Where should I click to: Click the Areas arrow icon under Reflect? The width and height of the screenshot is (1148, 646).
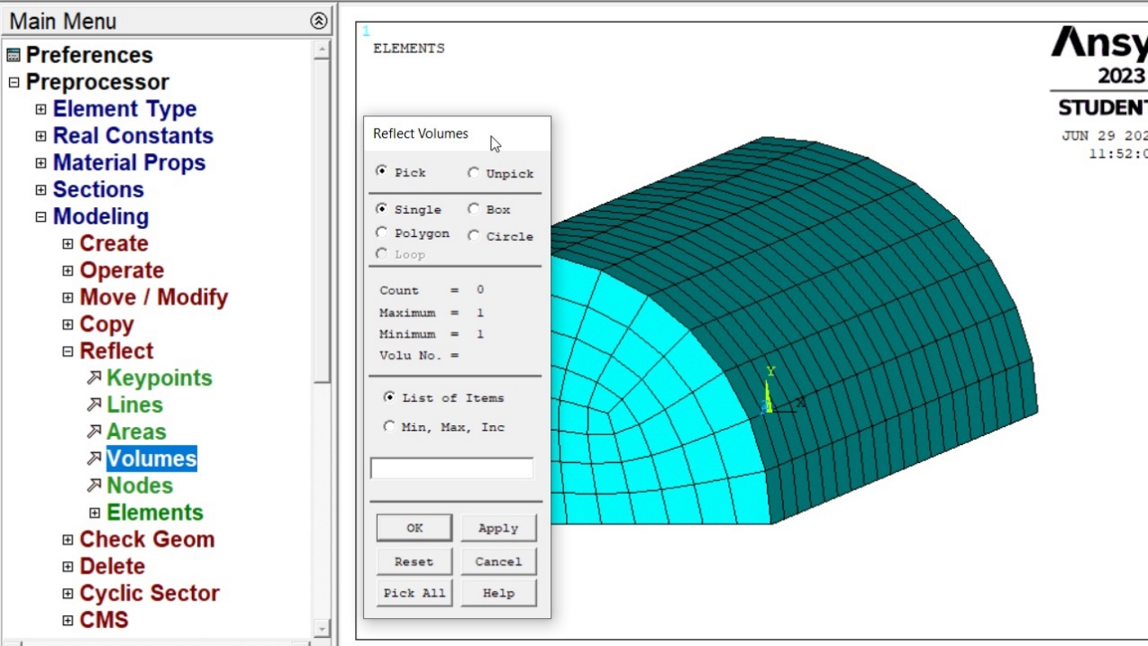[94, 432]
